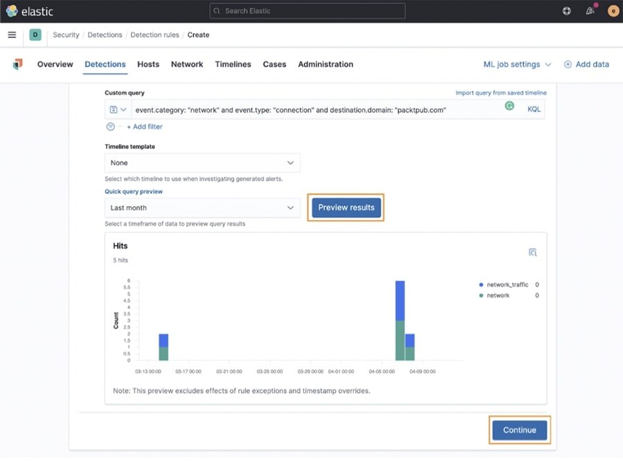The image size is (623, 461).
Task: Open the user avatar menu
Action: (613, 11)
